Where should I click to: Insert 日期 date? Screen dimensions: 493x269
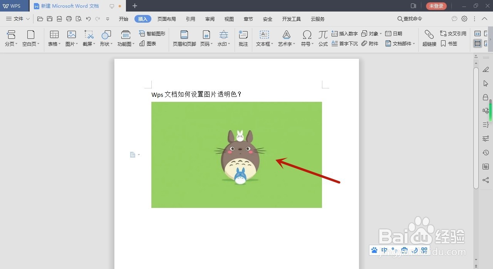tap(394, 33)
